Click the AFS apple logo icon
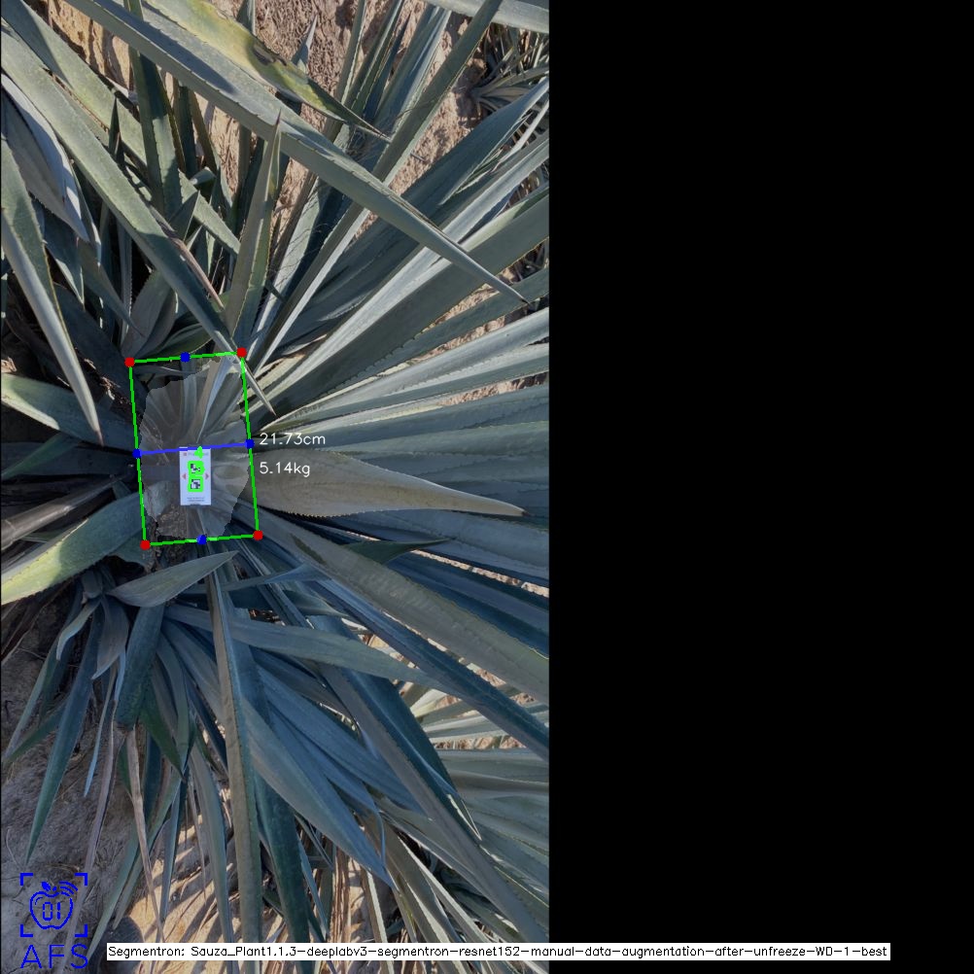This screenshot has width=974, height=974. [x=53, y=904]
